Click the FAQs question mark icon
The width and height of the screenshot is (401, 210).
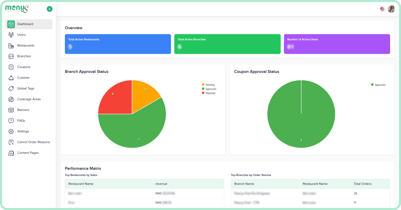tap(11, 121)
